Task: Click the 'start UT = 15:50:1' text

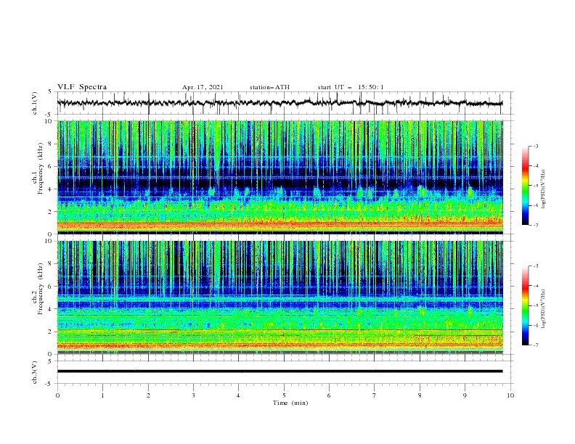Action: 351,87
